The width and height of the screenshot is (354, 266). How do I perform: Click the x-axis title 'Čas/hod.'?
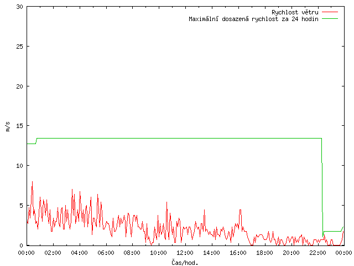[x=185, y=263]
